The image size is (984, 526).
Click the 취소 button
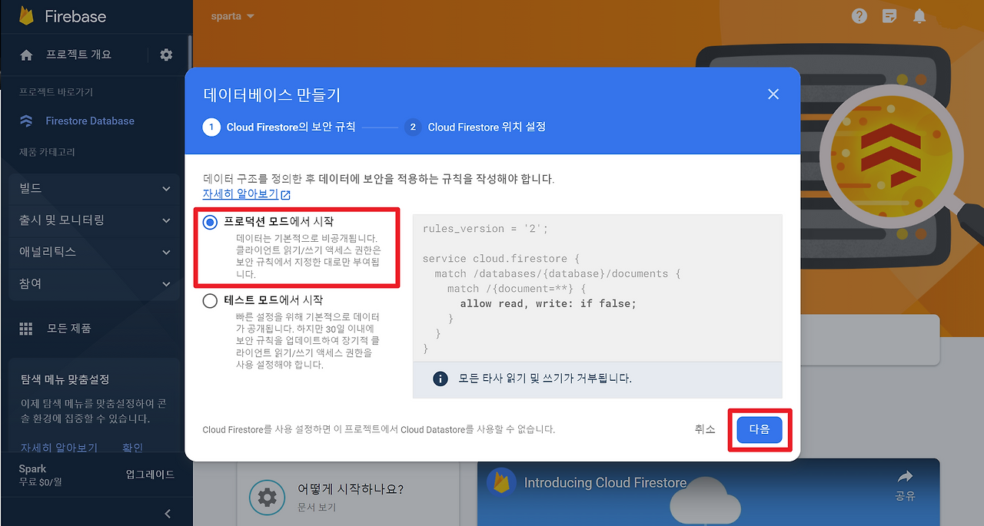(705, 429)
